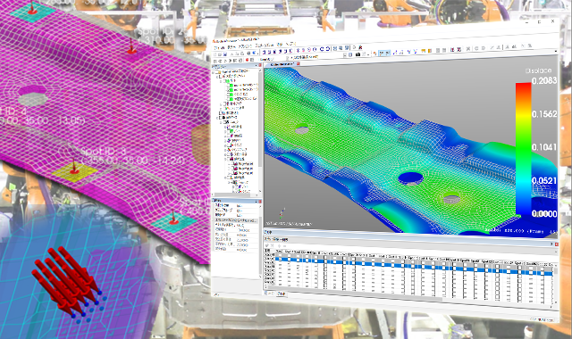
Task: Click the red record dot icon in toolbar
Action: pos(247,60)
